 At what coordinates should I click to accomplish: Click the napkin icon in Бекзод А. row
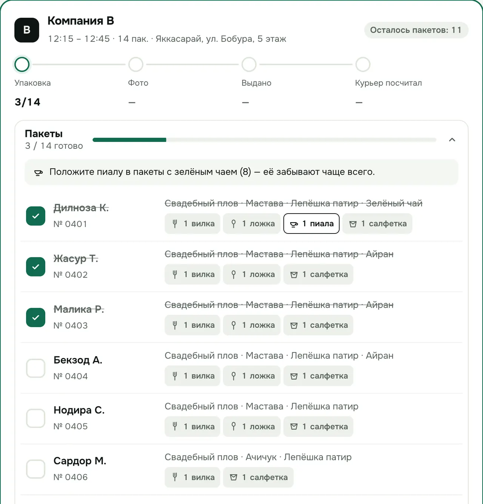[294, 376]
